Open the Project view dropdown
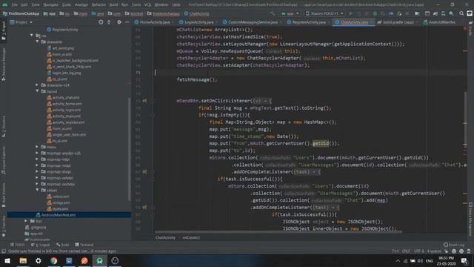Screen dimensions: 474x267 click(x=21, y=22)
